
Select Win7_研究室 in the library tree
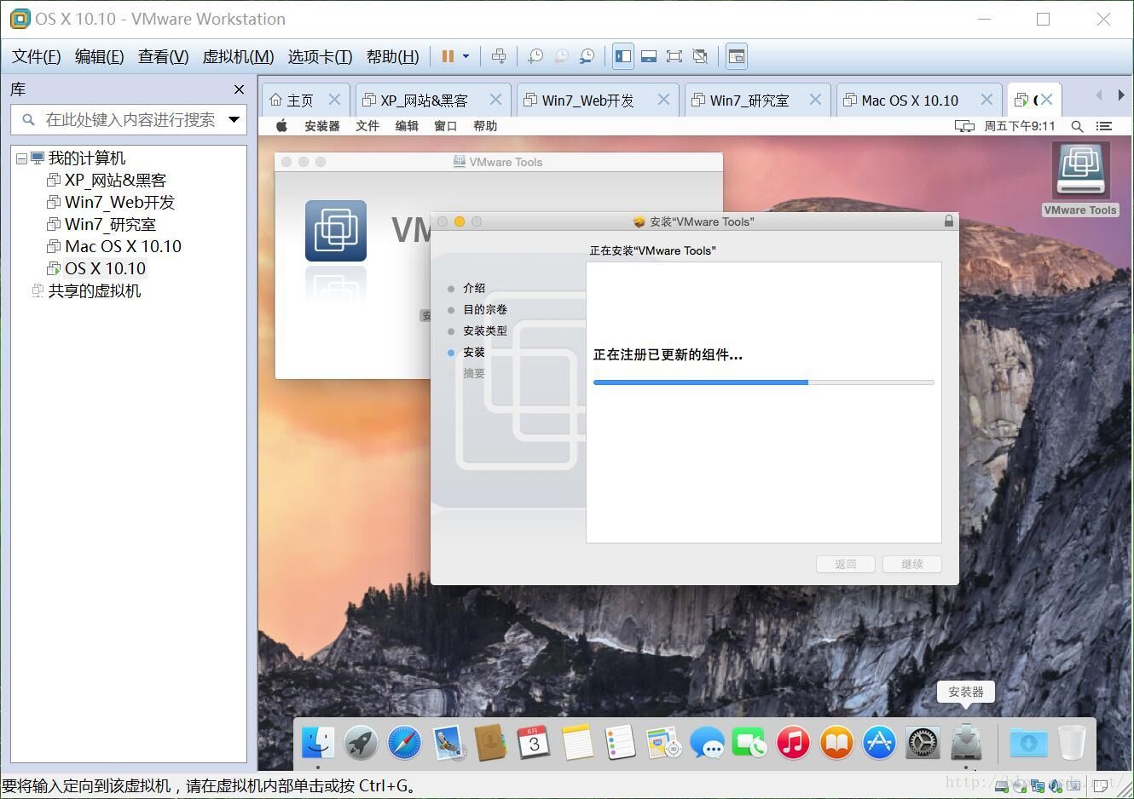[110, 225]
